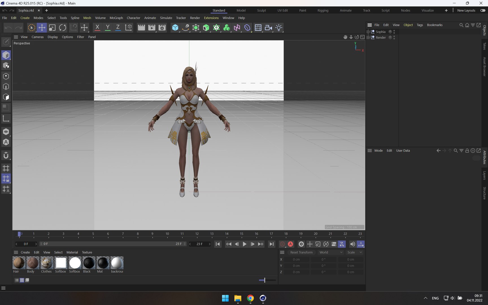This screenshot has height=305, width=488.
Task: Open Edit Render Settings icon
Action: [162, 28]
